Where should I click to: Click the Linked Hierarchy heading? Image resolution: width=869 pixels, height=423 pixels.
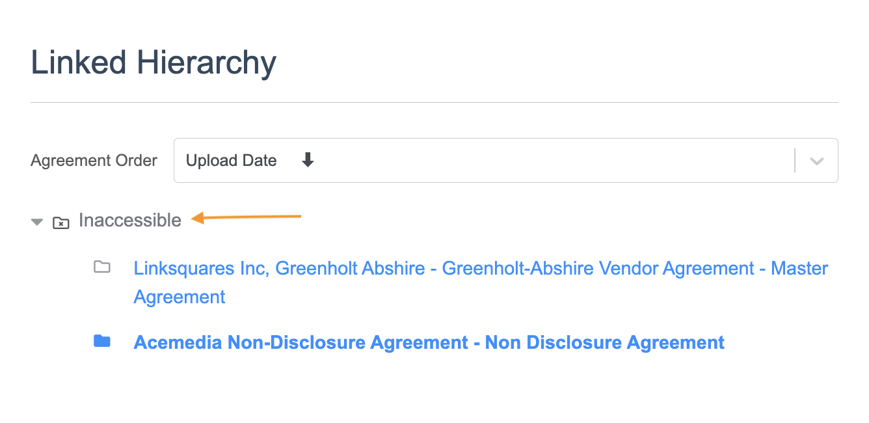click(x=154, y=63)
